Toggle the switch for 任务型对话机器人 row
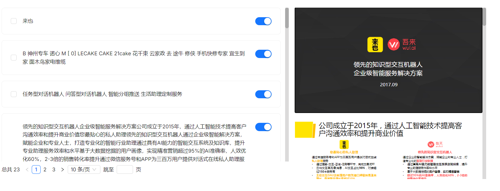500x191 pixels. 263,94
